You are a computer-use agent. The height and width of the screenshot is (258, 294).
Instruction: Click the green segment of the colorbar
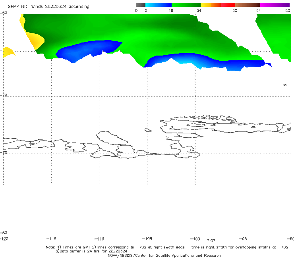[186, 5]
